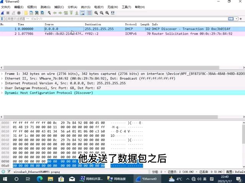The height and width of the screenshot is (183, 245).
Task: Sort packets by the Time column header
Action: 21,24
